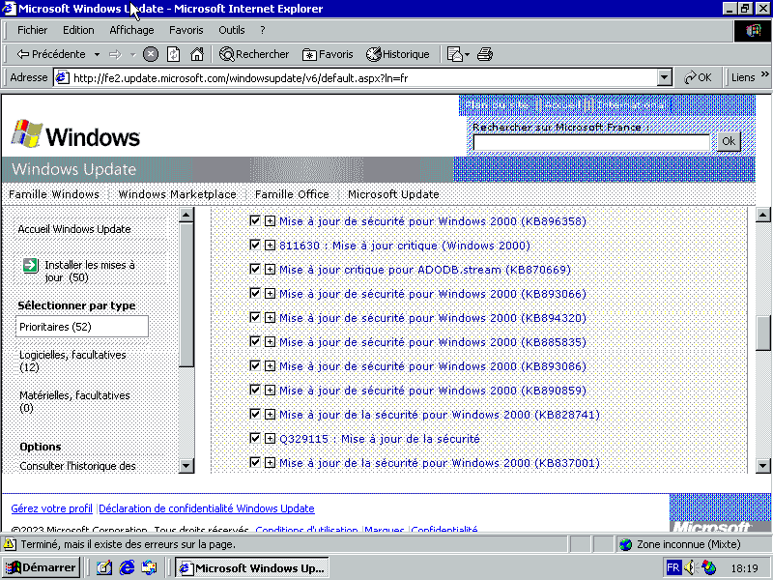Open the Affichage menu
773x580 pixels.
tap(131, 30)
